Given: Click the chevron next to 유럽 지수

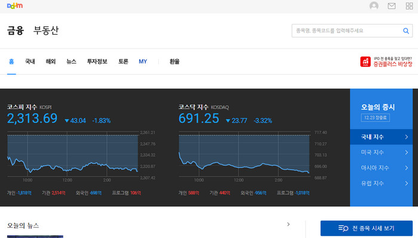Looking at the screenshot, I should 406,184.
